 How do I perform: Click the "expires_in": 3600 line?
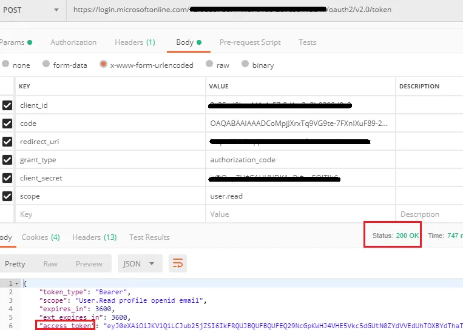click(x=77, y=309)
